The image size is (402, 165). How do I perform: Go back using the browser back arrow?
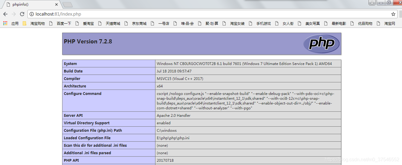(5, 14)
